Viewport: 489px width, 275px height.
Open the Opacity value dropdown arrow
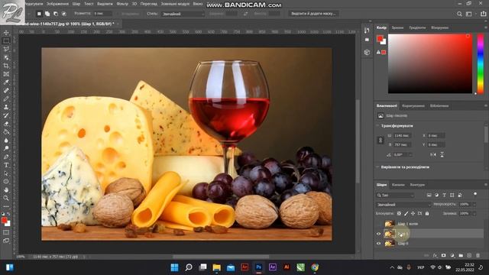474,205
